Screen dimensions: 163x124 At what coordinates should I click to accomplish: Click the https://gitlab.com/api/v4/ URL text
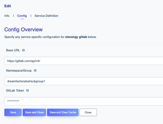pyautogui.click(x=24, y=61)
